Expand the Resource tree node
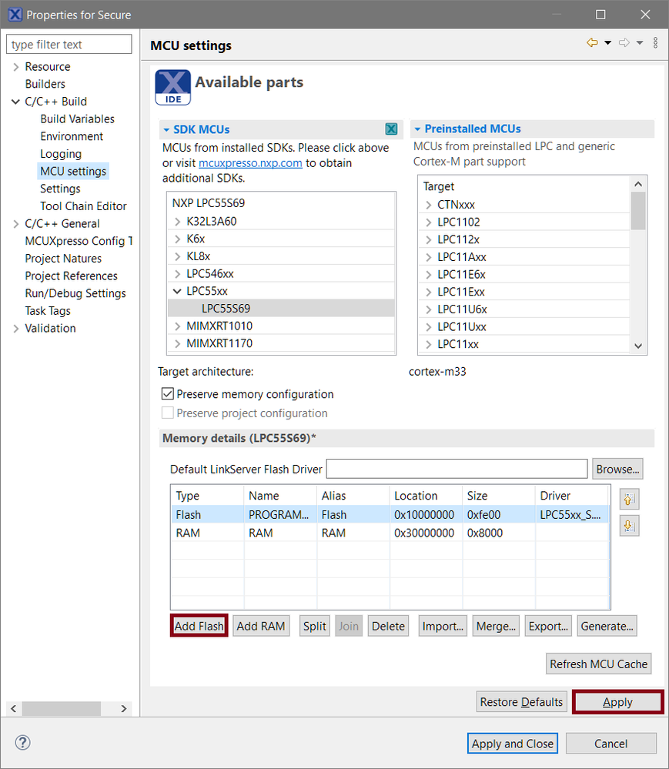 pos(15,67)
